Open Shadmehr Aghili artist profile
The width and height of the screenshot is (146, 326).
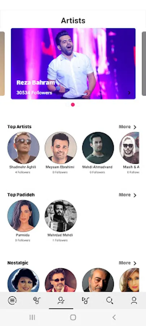click(x=23, y=148)
